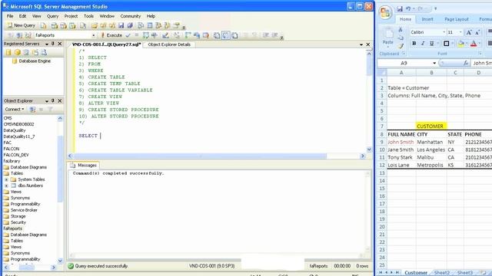Open the Calibri font name dropdown

tap(444, 32)
